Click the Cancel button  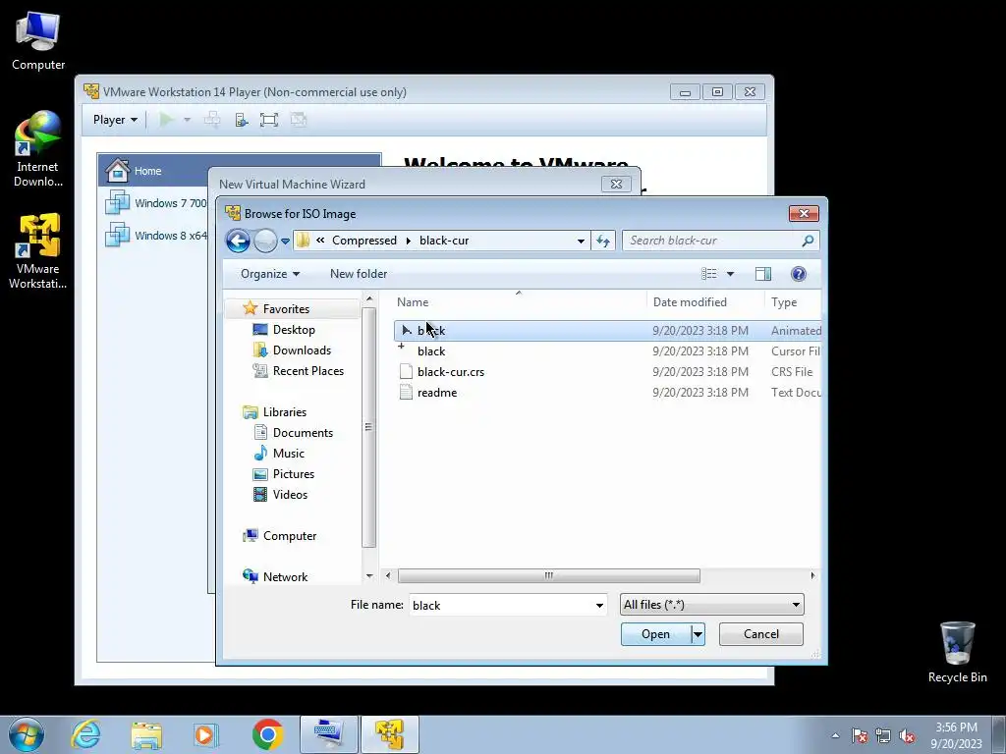click(761, 634)
